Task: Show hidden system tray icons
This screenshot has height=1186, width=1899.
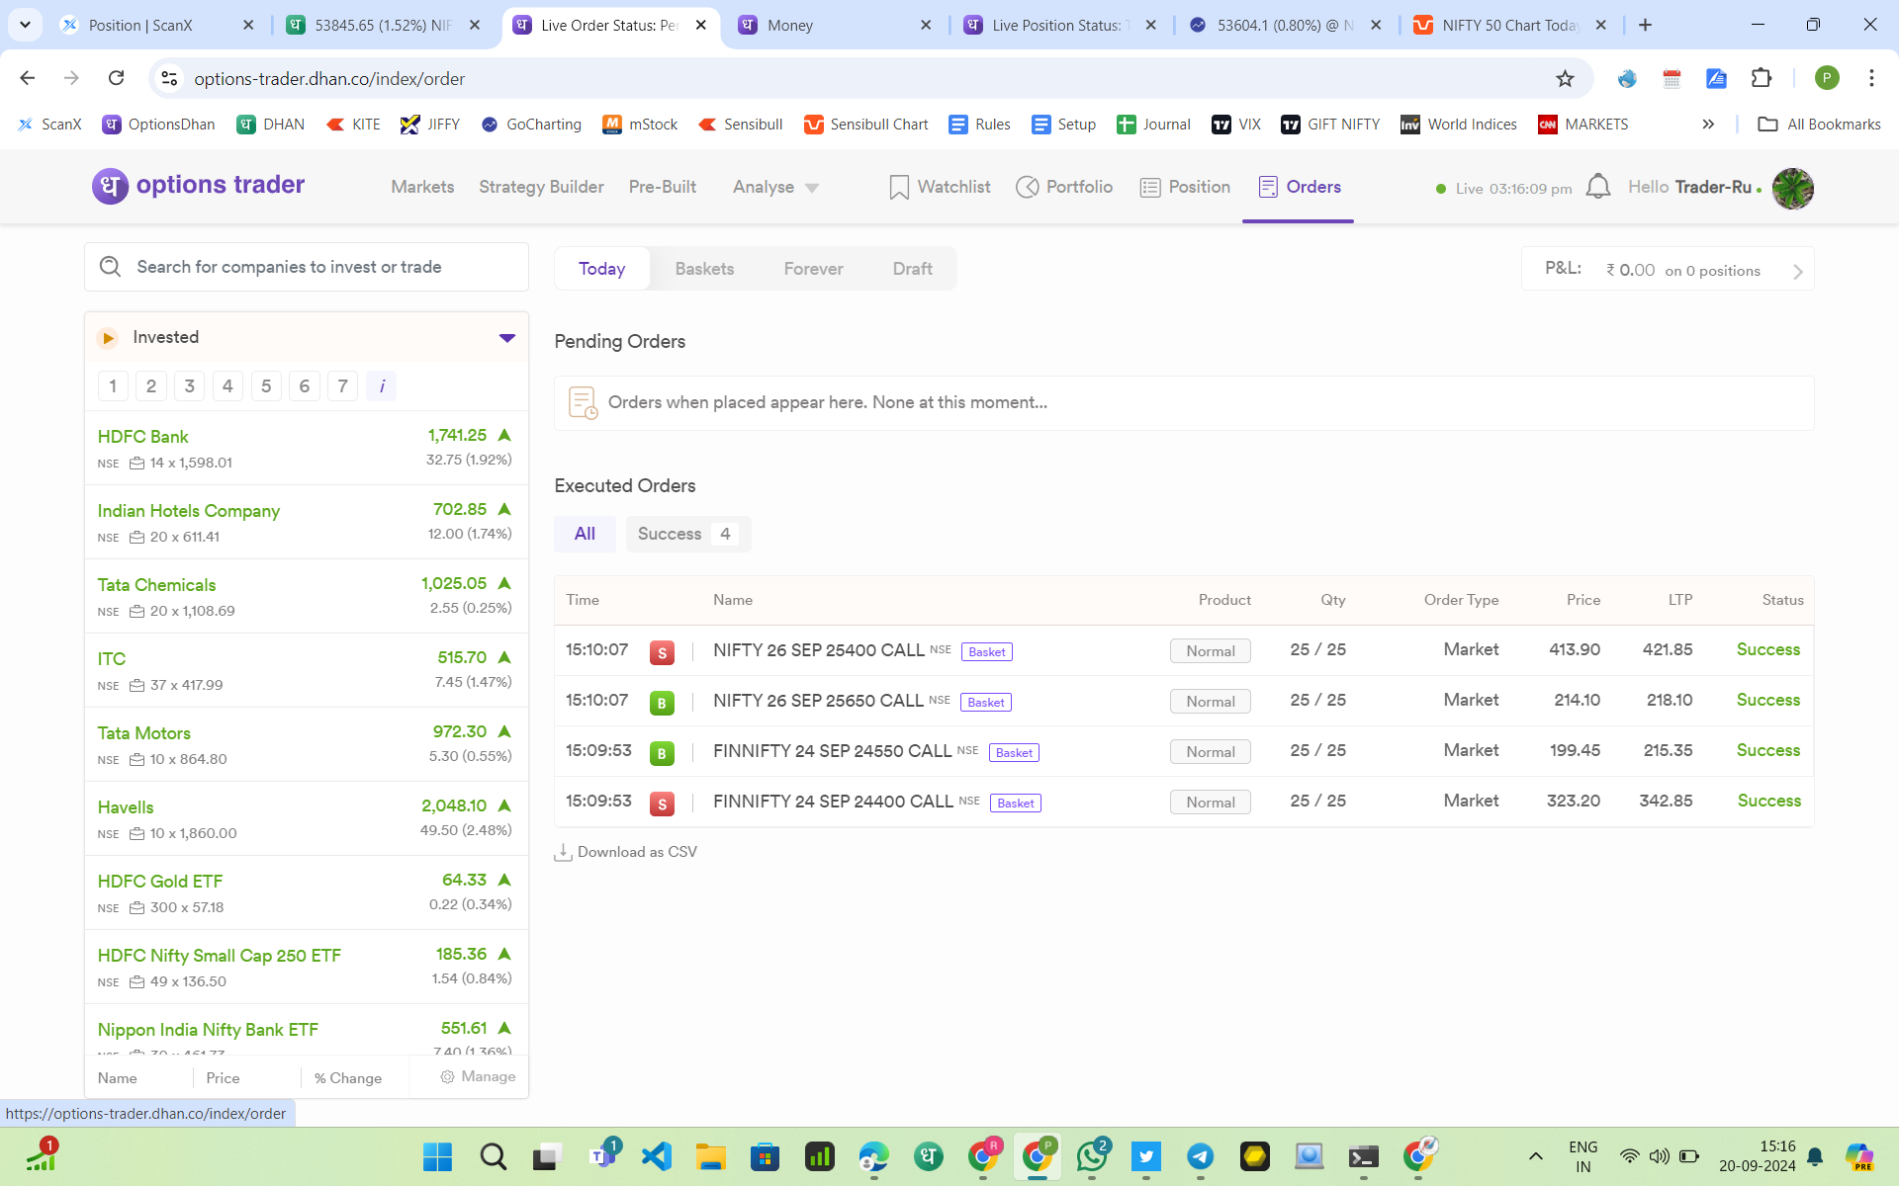Action: (1535, 1156)
